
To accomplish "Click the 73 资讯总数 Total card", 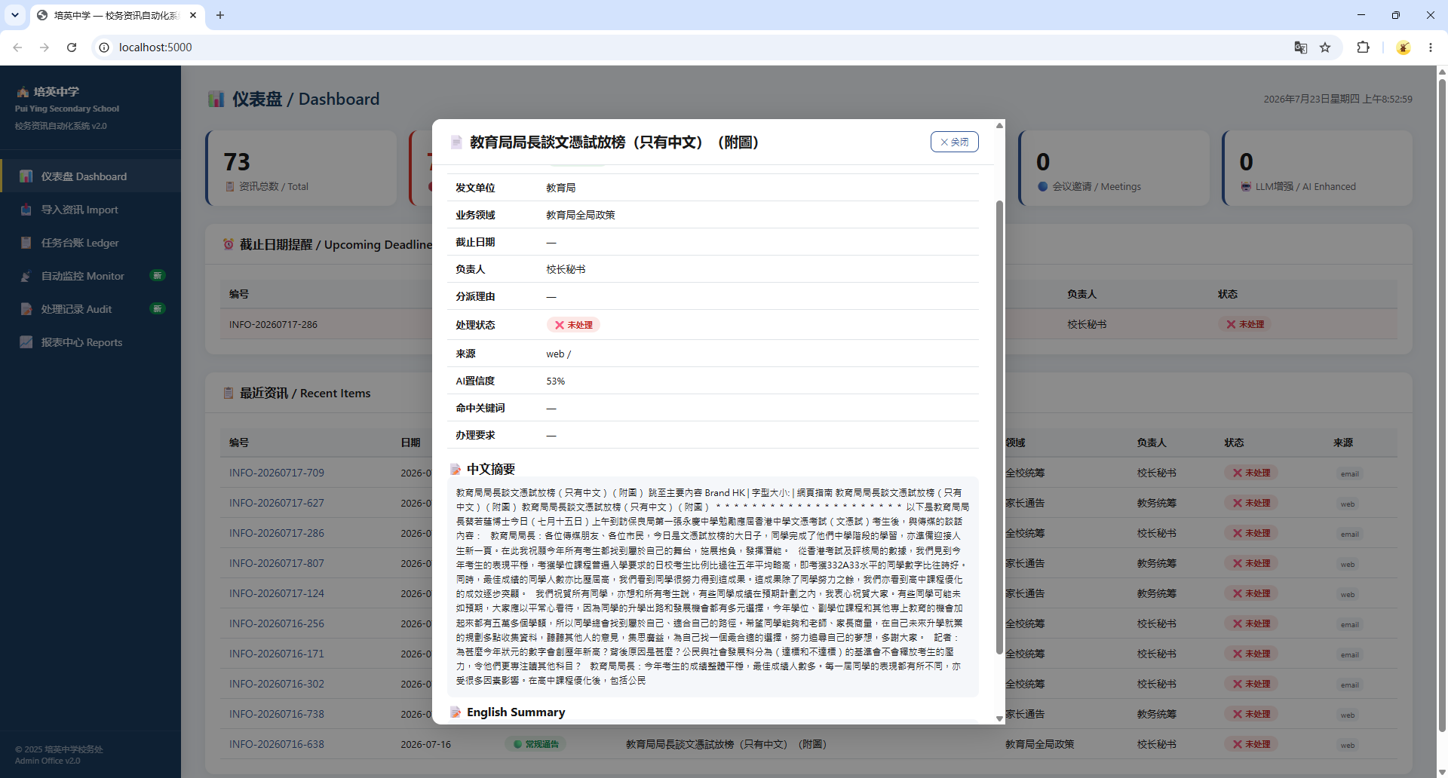I will 301,168.
